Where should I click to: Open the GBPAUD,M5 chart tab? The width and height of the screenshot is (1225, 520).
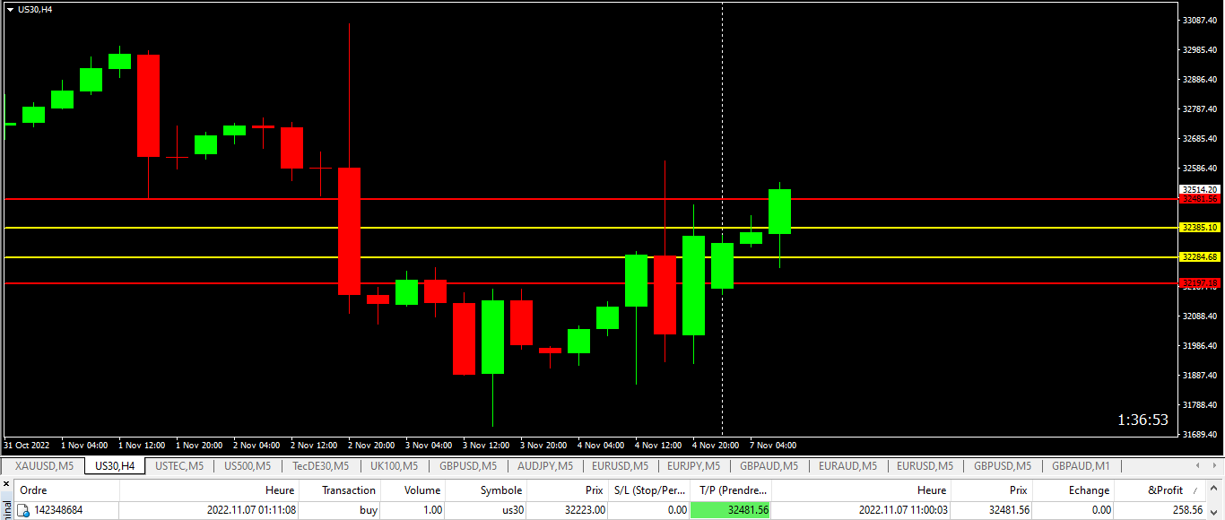point(769,466)
